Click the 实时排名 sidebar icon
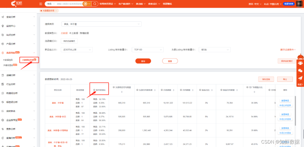 (x=3, y=111)
